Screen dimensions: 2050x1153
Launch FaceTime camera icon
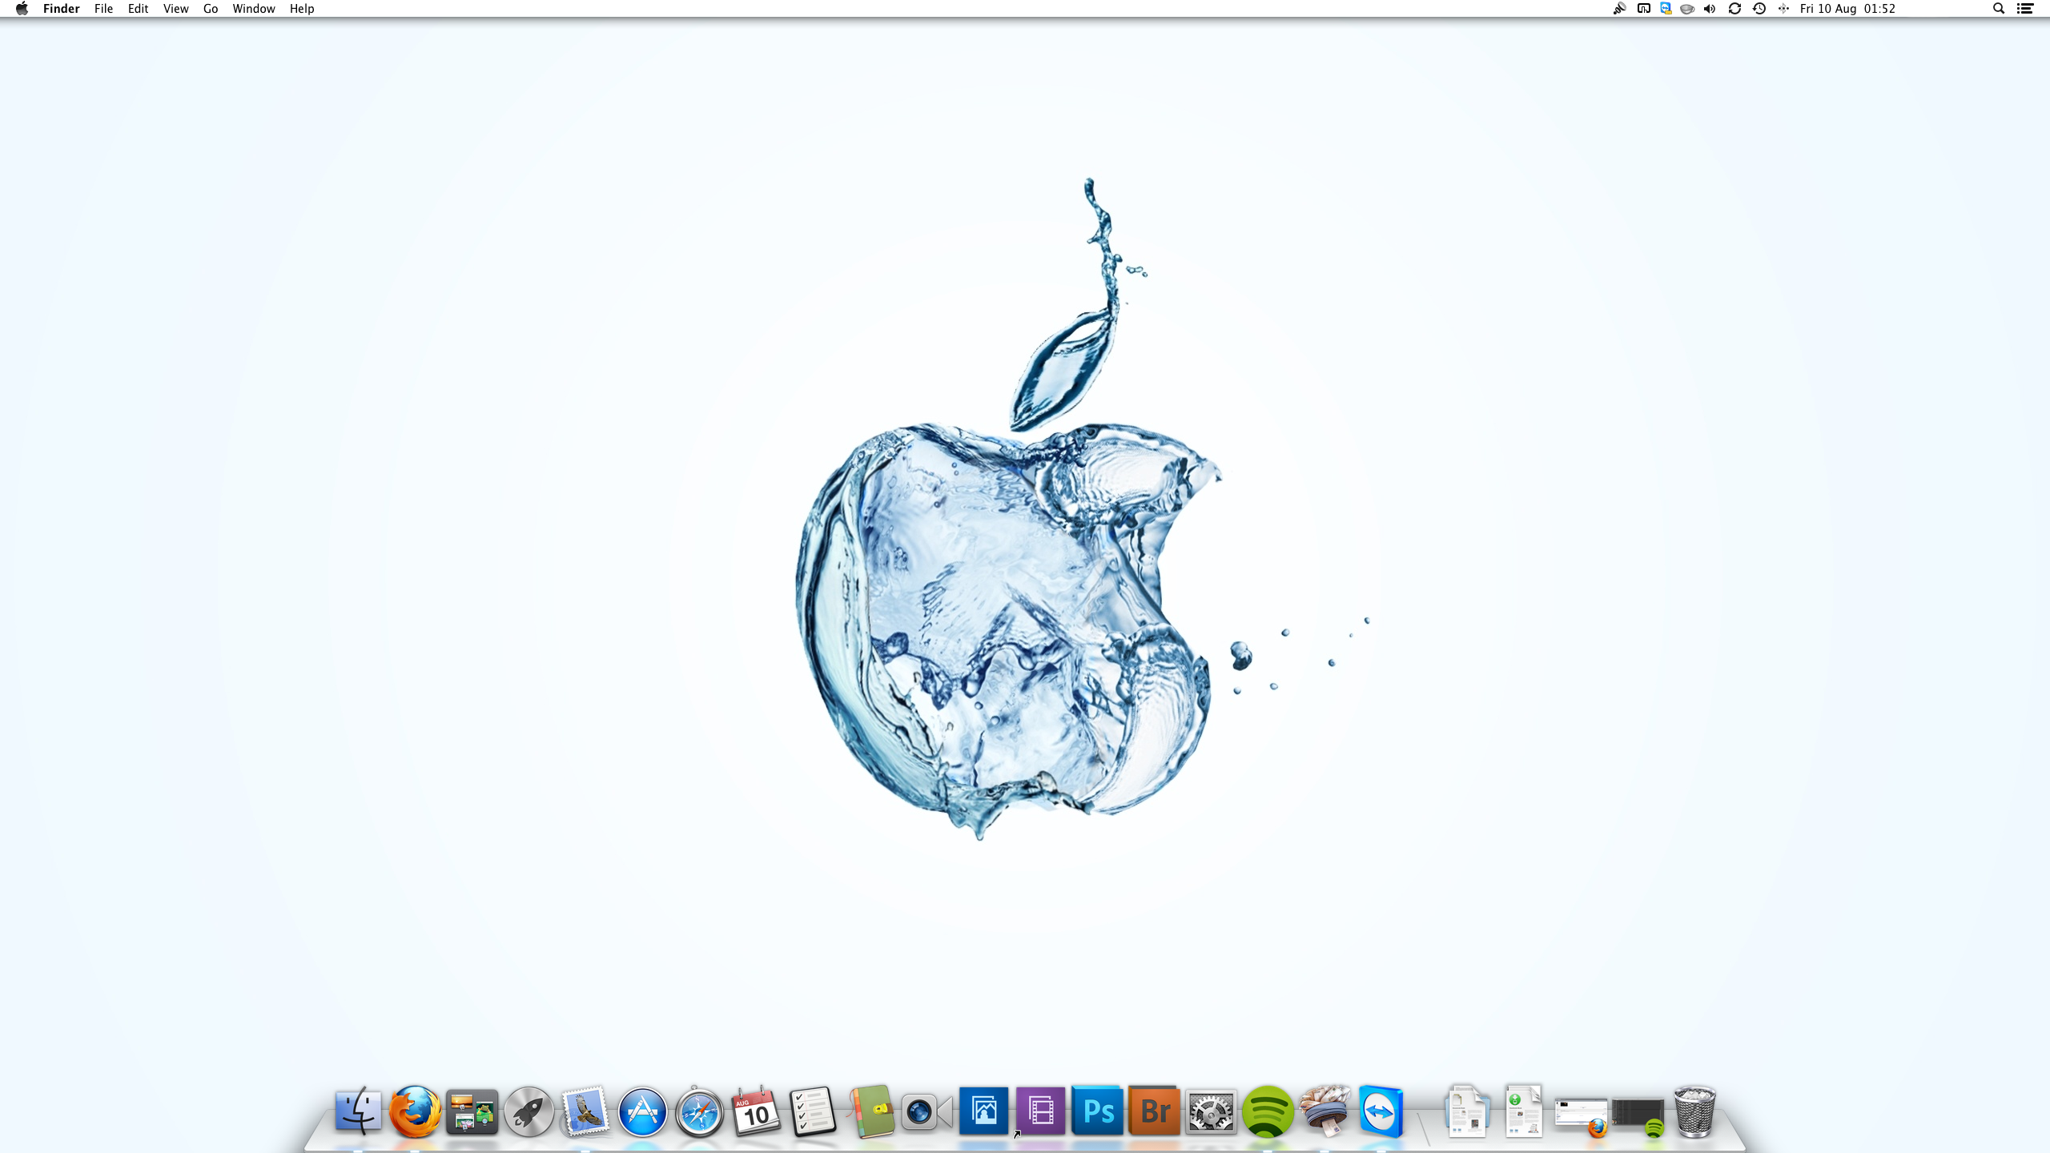point(927,1112)
